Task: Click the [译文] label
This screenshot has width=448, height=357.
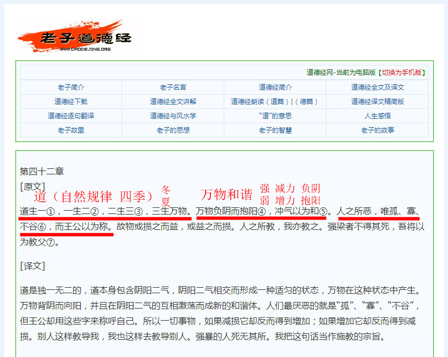Action: pos(32,266)
